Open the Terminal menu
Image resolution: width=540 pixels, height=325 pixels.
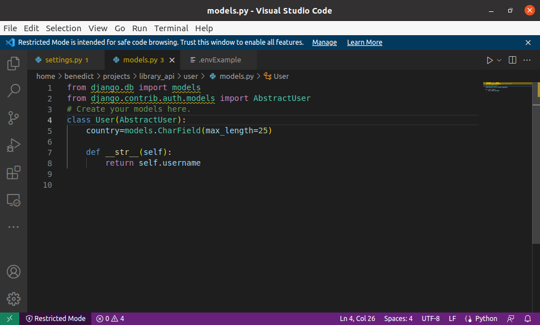coord(171,28)
